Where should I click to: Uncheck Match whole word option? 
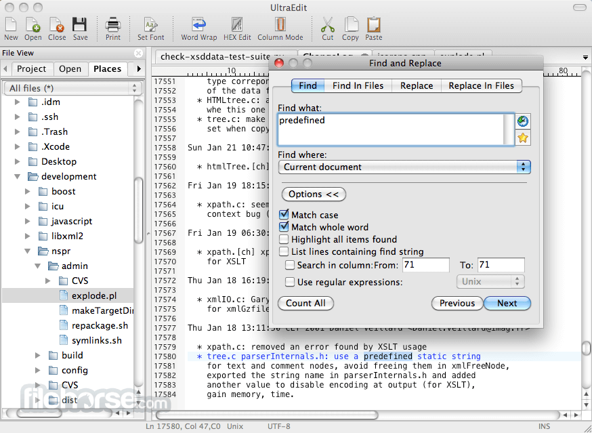(x=284, y=227)
